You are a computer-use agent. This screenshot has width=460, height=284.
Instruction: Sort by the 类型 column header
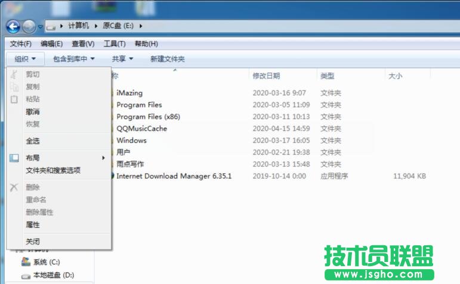coord(327,76)
